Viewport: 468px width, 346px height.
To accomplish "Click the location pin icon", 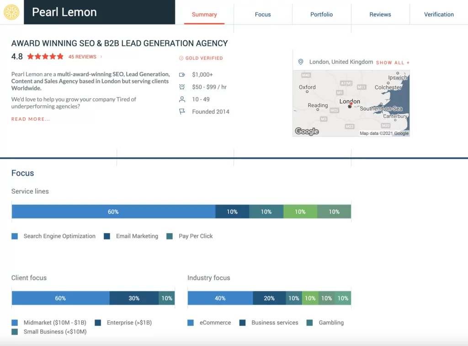I will pos(301,62).
